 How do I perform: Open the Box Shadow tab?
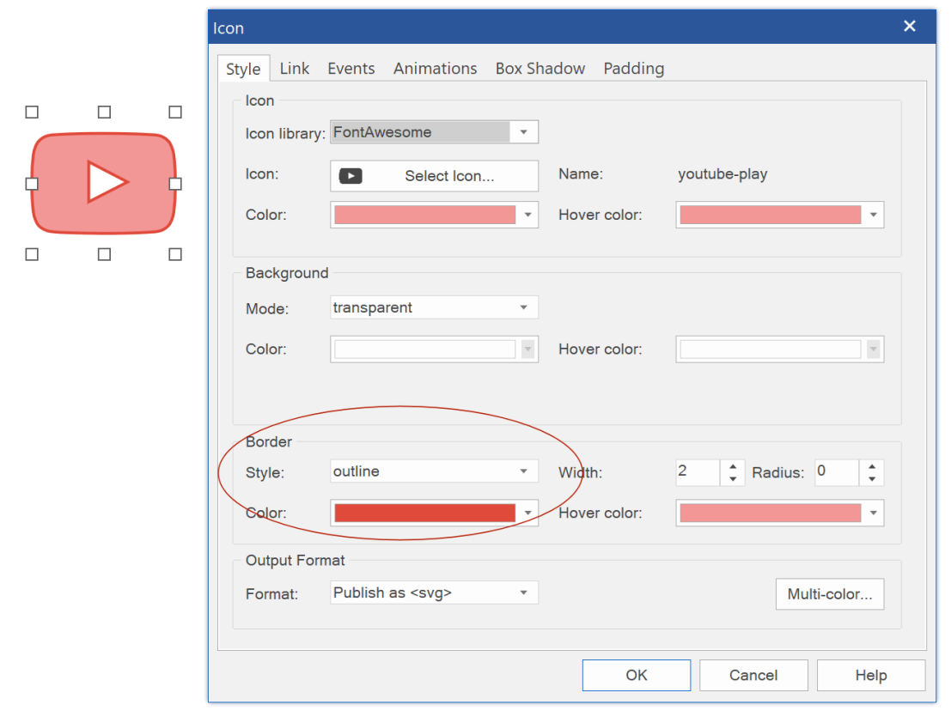click(540, 69)
